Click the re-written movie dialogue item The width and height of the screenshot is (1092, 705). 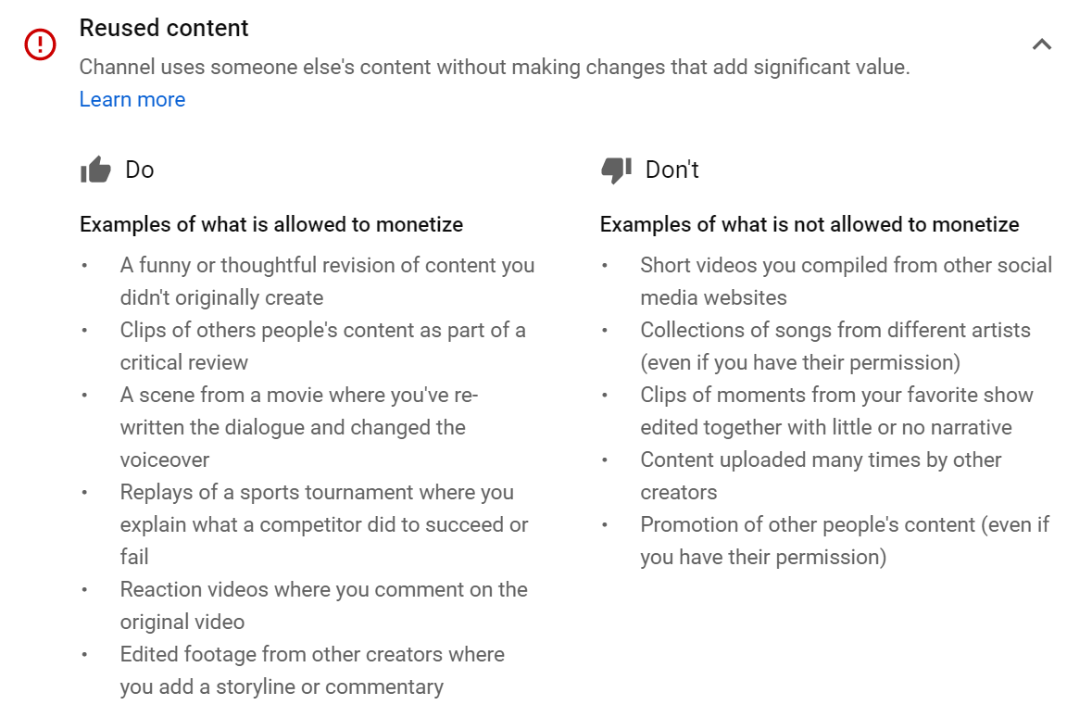coord(299,427)
